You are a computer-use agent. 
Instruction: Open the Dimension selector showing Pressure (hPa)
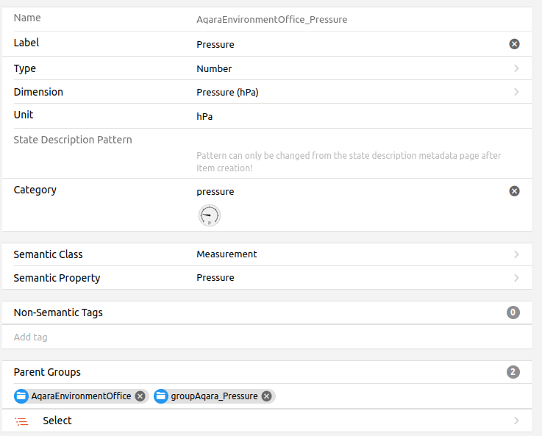[x=357, y=92]
